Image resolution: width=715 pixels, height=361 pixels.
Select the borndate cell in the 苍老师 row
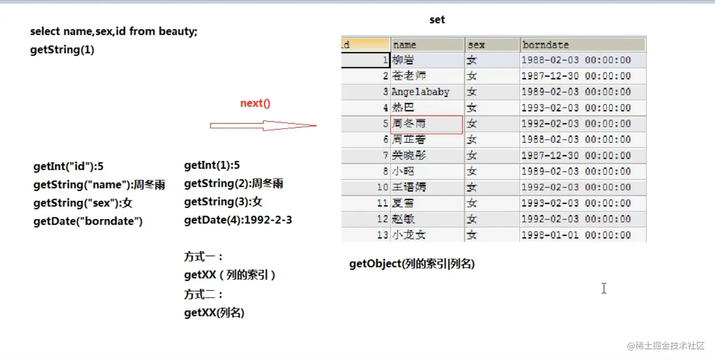583,76
